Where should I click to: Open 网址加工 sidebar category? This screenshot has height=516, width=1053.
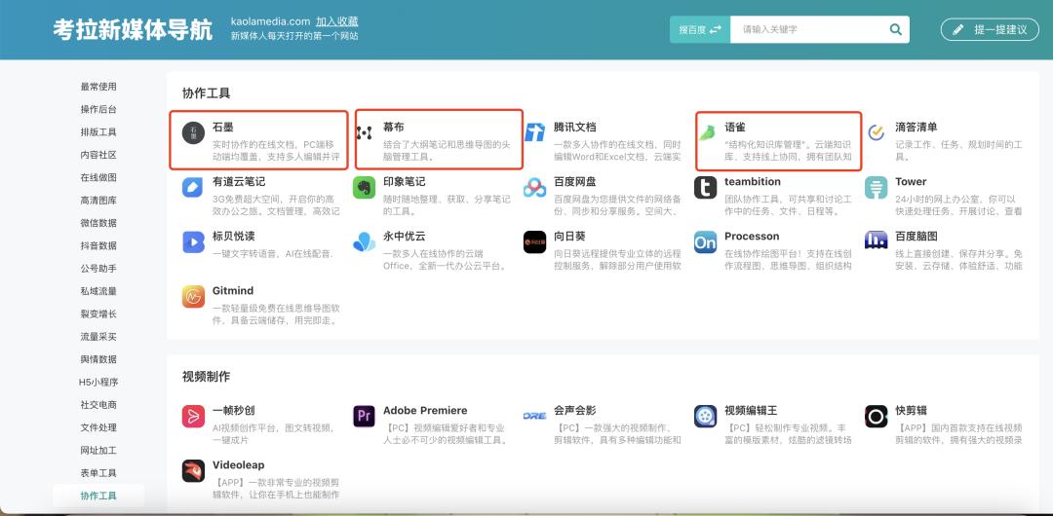(98, 450)
